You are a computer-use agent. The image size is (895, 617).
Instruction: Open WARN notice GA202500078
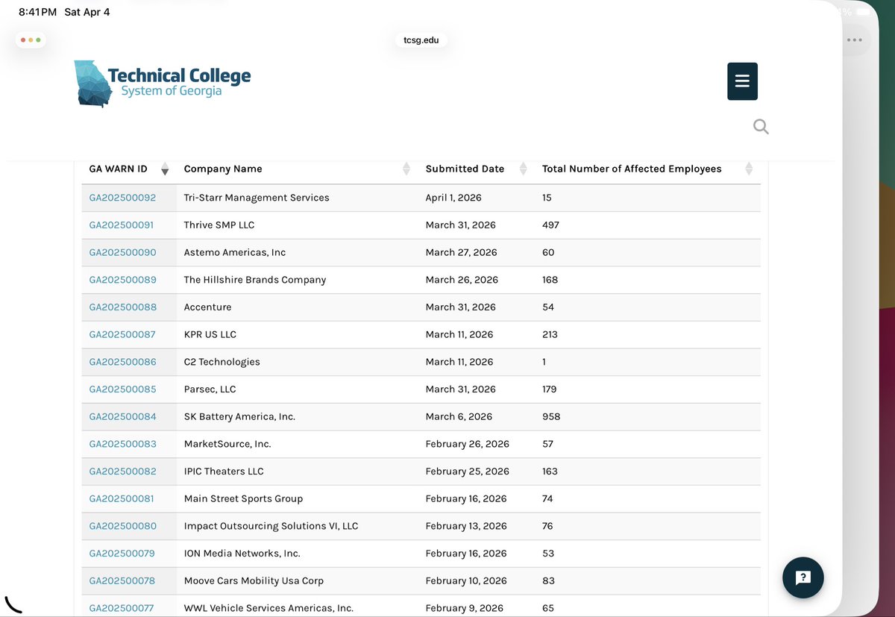122,580
